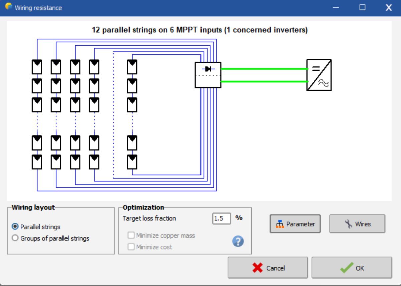The width and height of the screenshot is (401, 286).
Task: Click the Target loss fraction input field
Action: 221,219
